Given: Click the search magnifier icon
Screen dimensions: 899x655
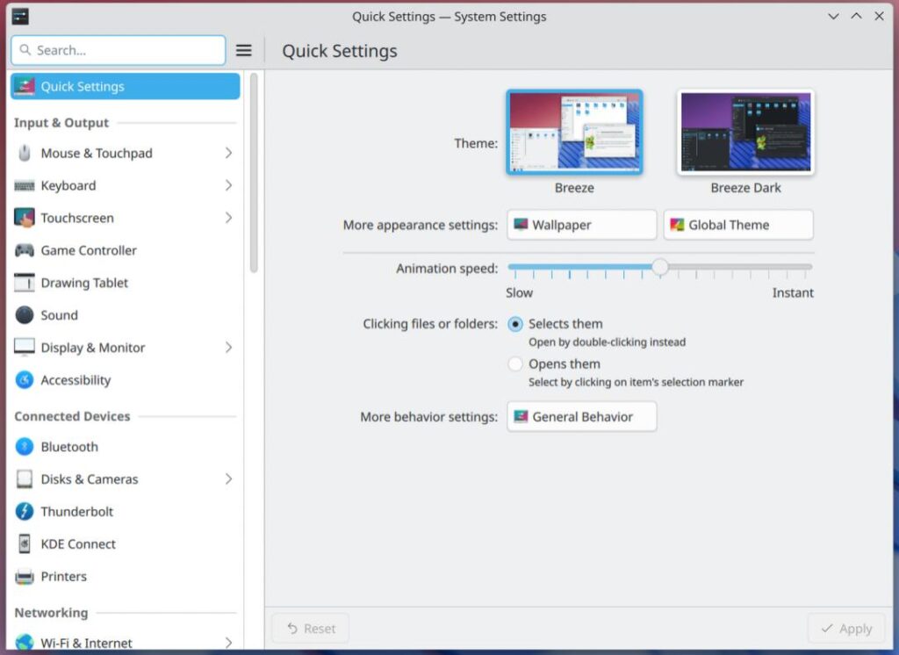Looking at the screenshot, I should pyautogui.click(x=25, y=50).
